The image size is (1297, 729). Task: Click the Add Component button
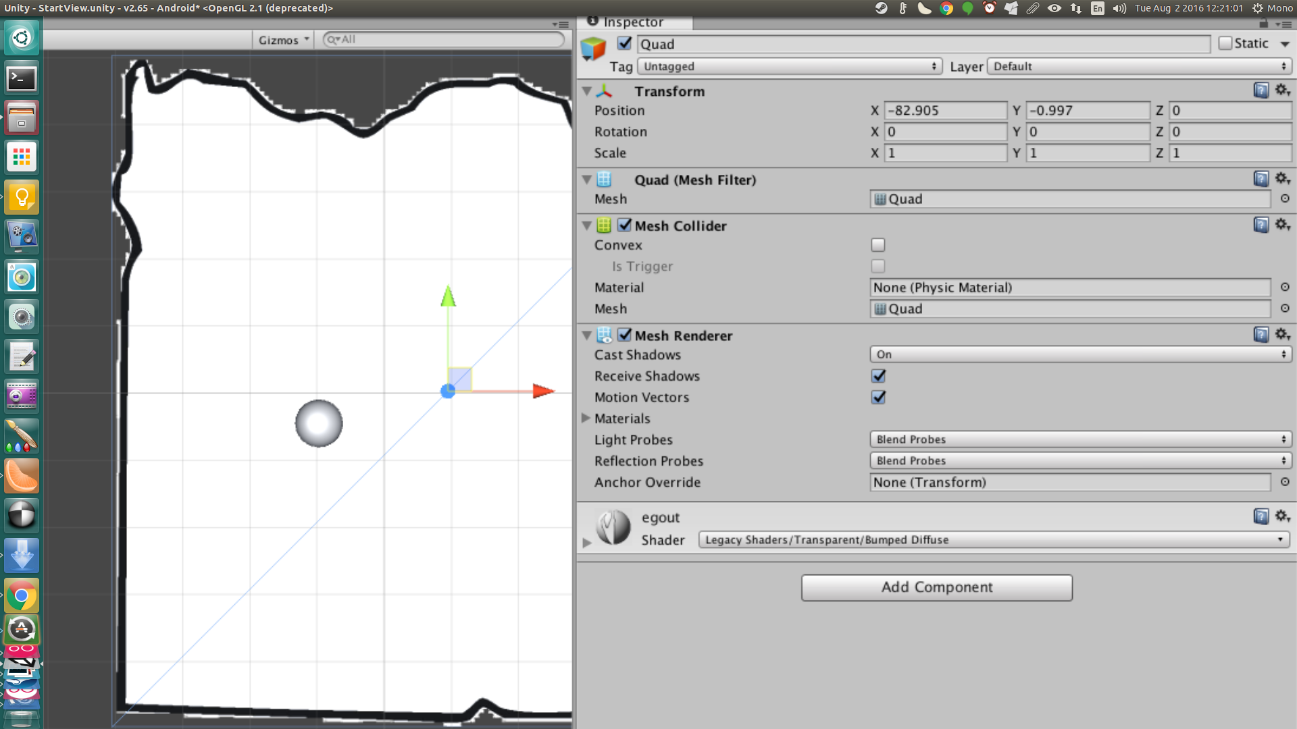pos(936,587)
